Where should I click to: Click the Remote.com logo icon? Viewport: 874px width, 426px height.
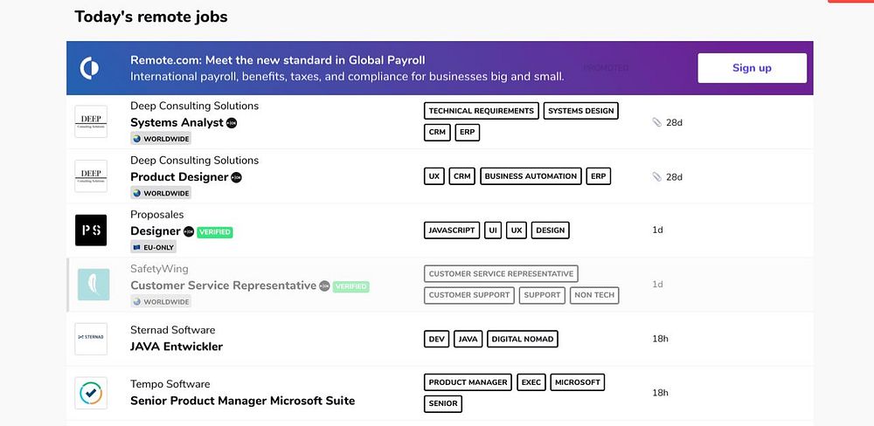click(89, 67)
